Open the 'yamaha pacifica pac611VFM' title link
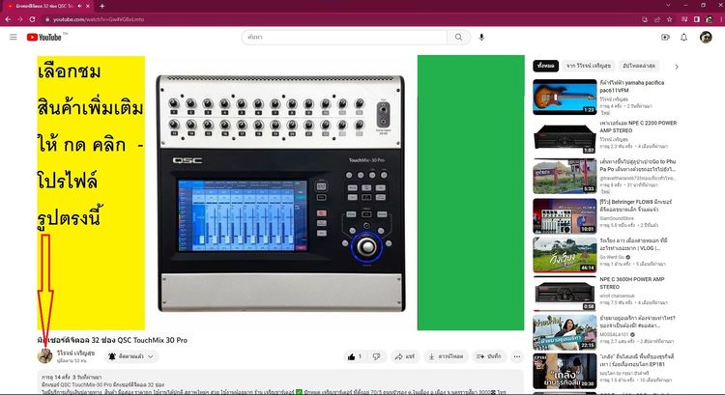The width and height of the screenshot is (725, 395). tap(631, 86)
